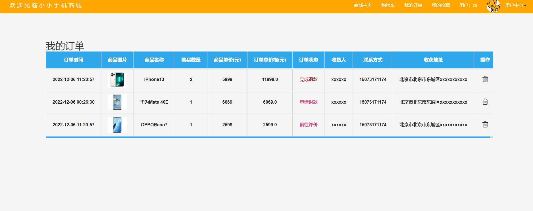
Task: Delete the OPPOReno7 order with trash icon
Action: click(485, 124)
